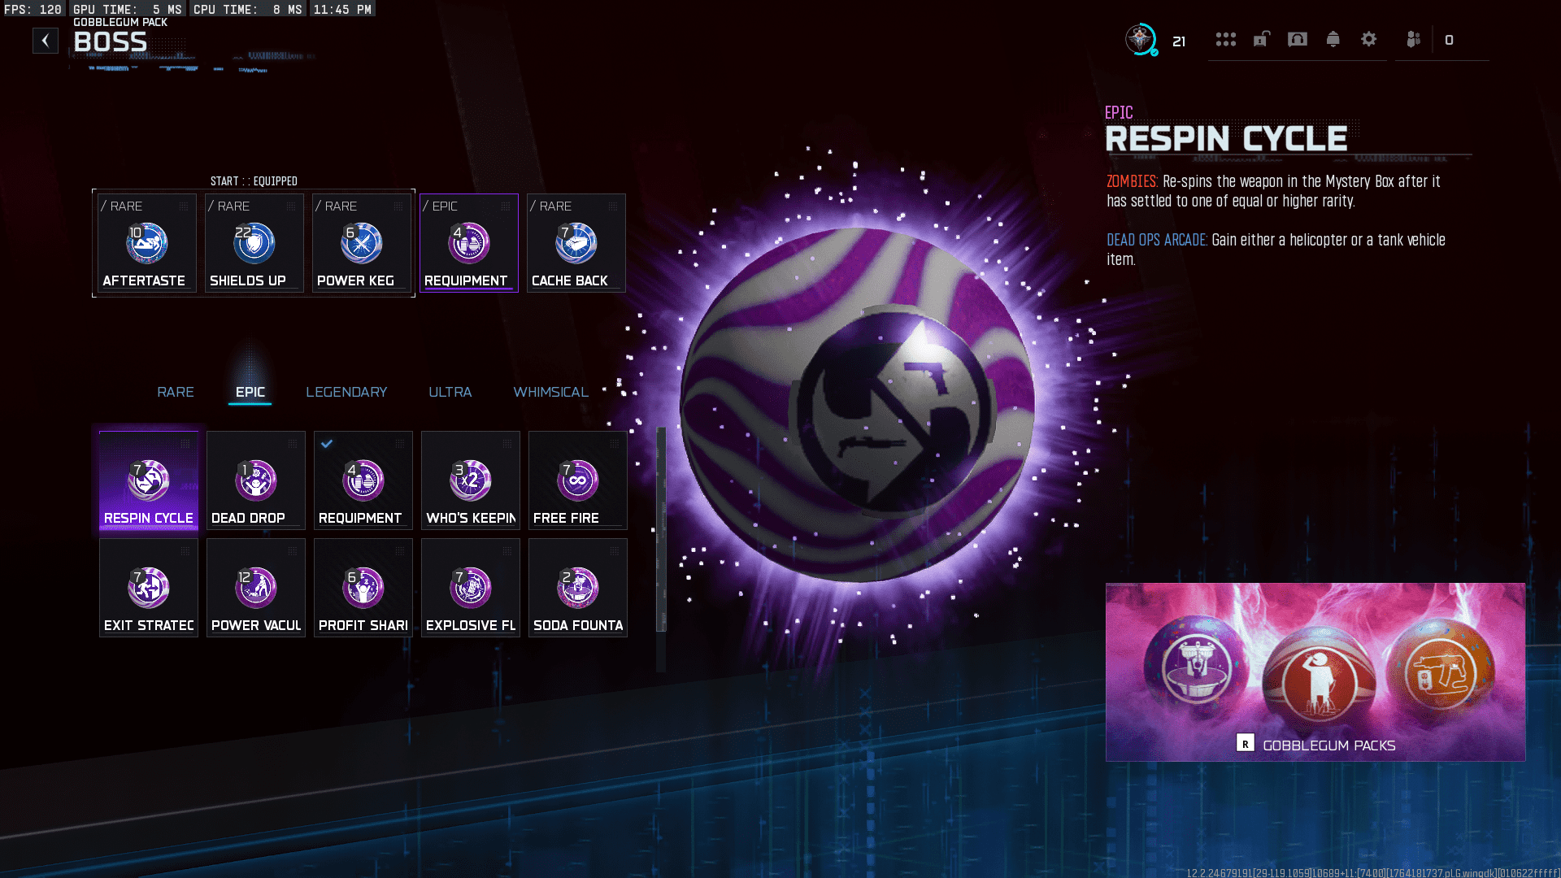Toggle the checked Requipment gobblegum tile
1561x878 pixels.
[363, 481]
